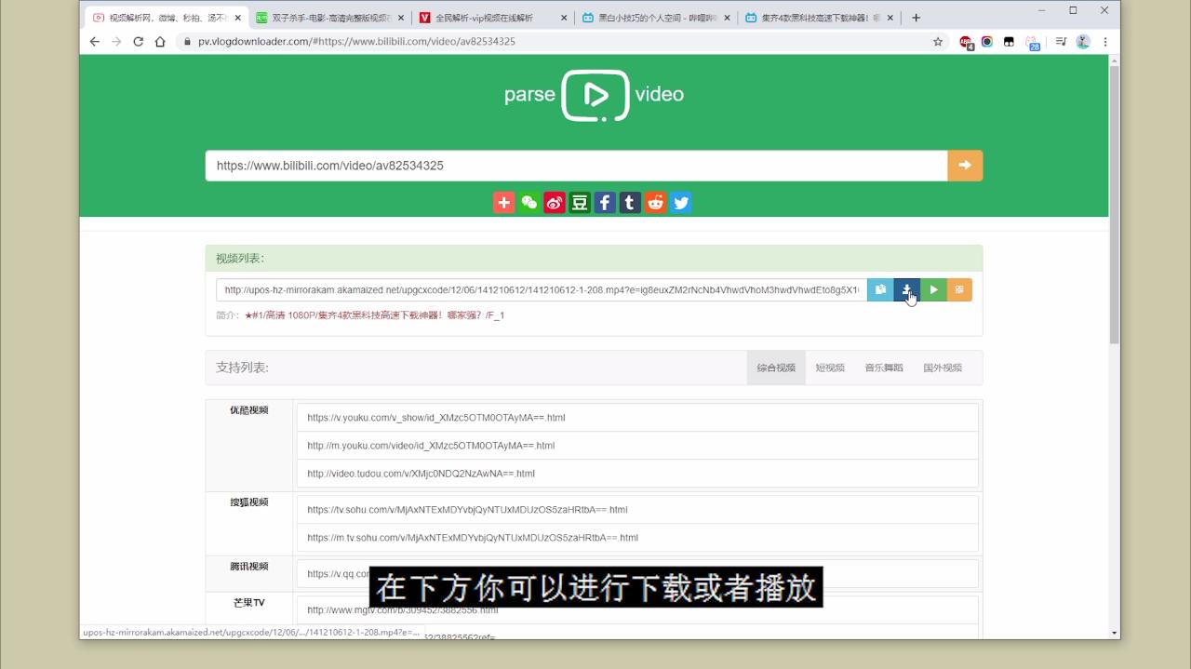Share via the Douban icon
The width and height of the screenshot is (1191, 669).
pyautogui.click(x=580, y=203)
